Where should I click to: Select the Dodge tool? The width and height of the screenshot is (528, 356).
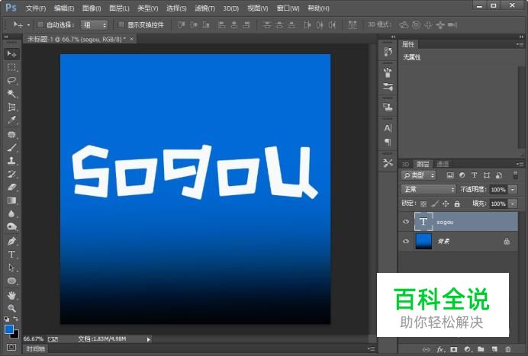pos(11,227)
